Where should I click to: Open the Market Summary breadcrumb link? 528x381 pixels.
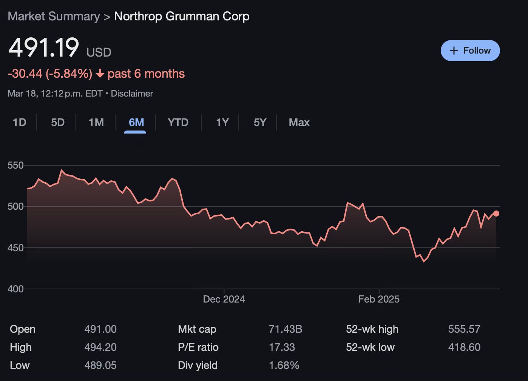point(54,16)
